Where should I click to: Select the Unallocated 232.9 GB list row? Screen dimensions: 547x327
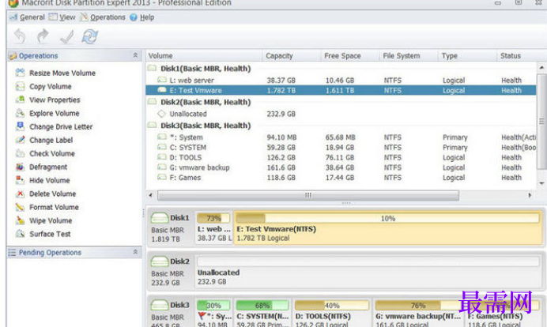341,114
